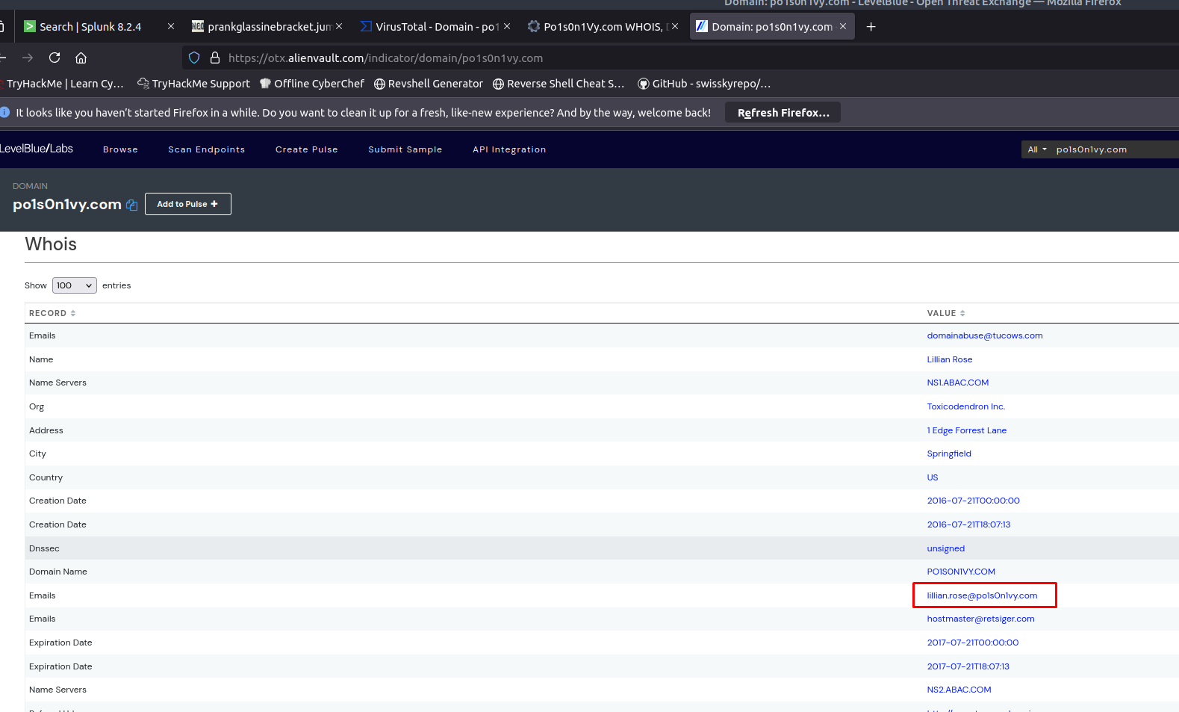Reload the page with refresh icon
1179x712 pixels.
(55, 58)
